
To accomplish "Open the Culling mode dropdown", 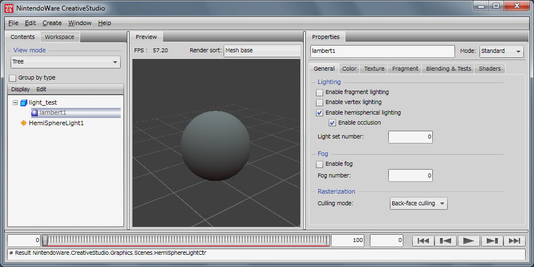I will (x=418, y=204).
